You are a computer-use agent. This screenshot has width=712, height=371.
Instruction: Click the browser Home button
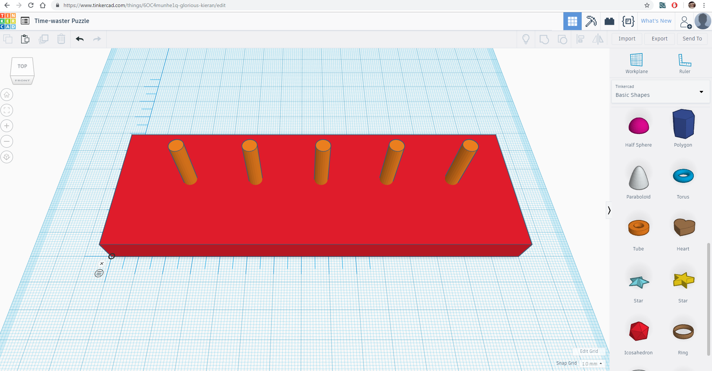pyautogui.click(x=43, y=5)
